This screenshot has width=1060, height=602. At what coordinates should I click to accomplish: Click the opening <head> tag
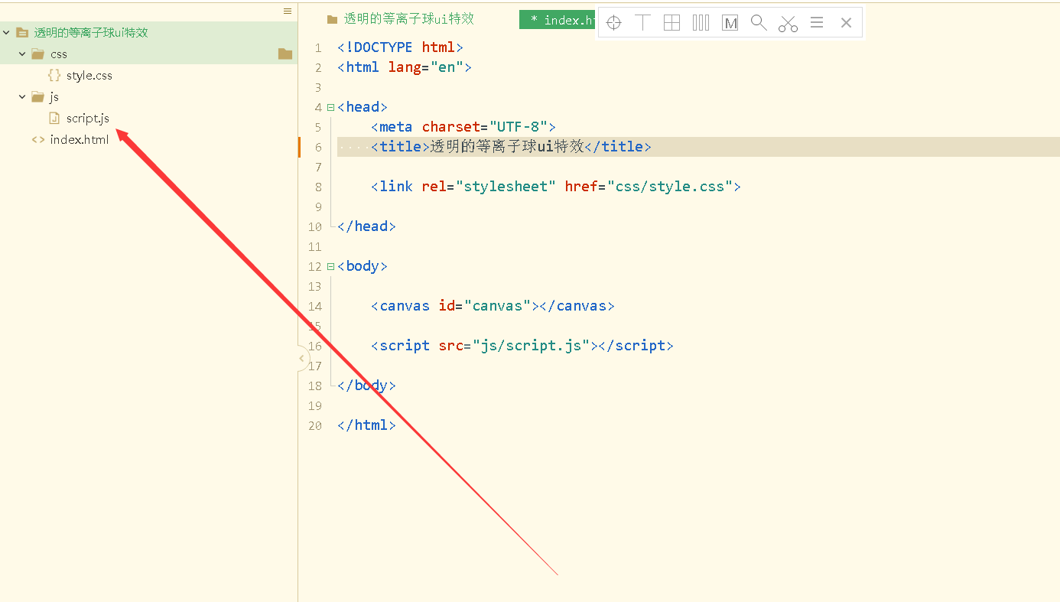363,107
